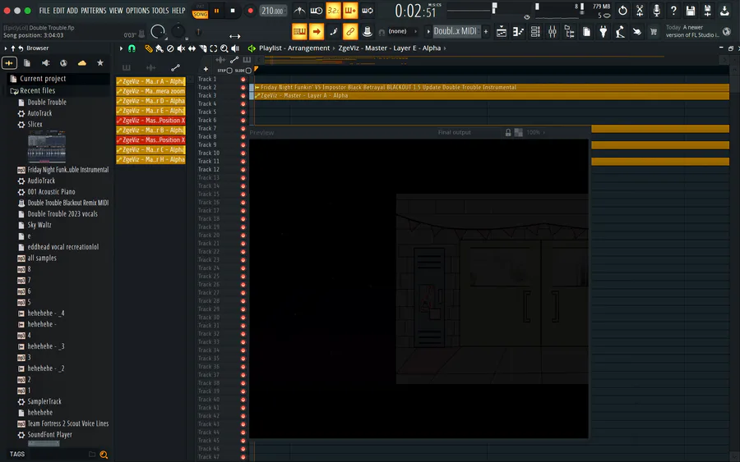Viewport: 740px width, 462px height.
Task: Open the Mixer view icon
Action: (x=553, y=31)
